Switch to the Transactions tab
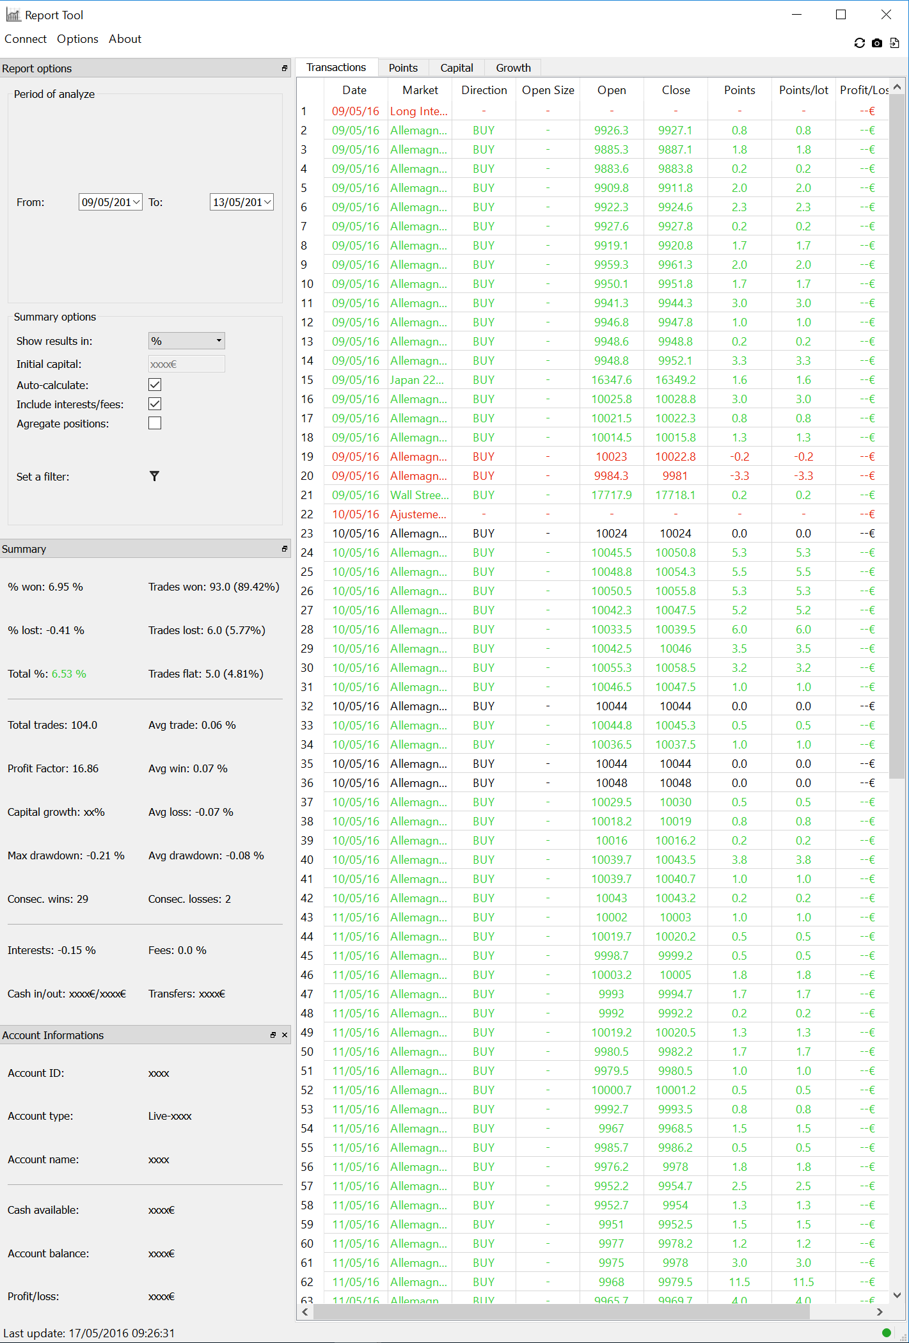 (x=336, y=67)
